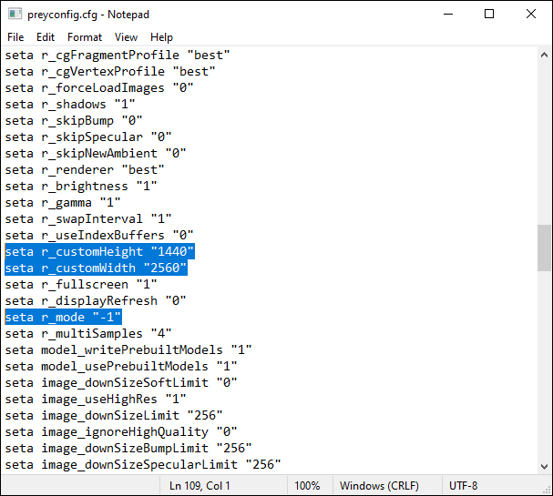Open the Edit menu
This screenshot has width=553, height=496.
[46, 37]
